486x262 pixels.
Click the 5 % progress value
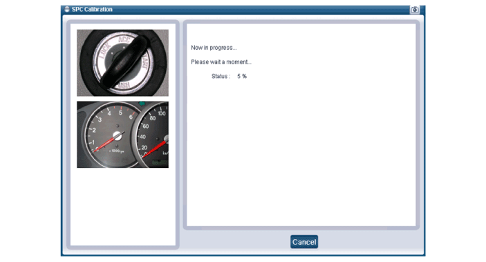pyautogui.click(x=242, y=76)
